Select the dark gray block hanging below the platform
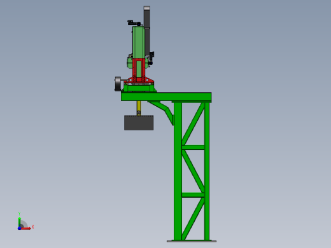The width and height of the screenshot is (331, 248). [x=139, y=123]
